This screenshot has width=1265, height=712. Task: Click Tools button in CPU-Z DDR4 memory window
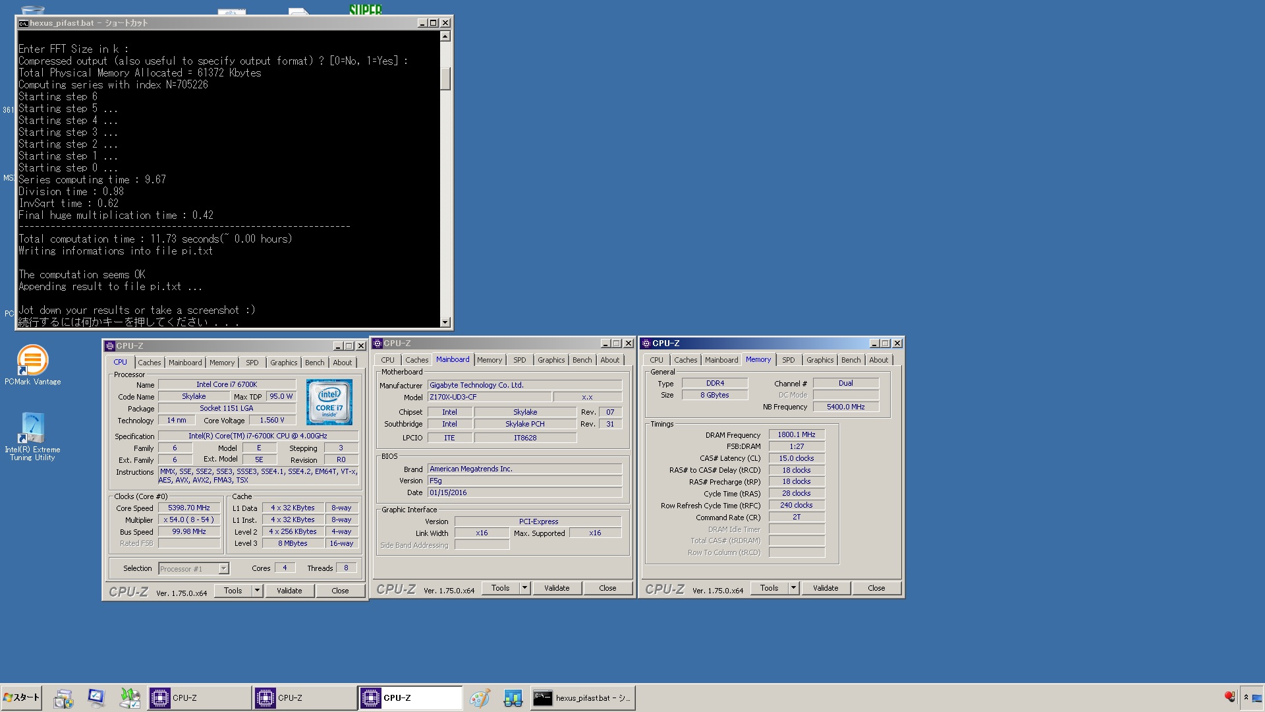click(770, 588)
